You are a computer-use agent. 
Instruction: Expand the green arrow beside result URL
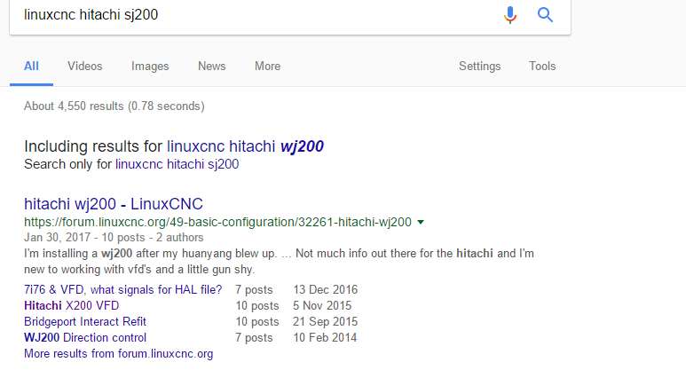421,222
